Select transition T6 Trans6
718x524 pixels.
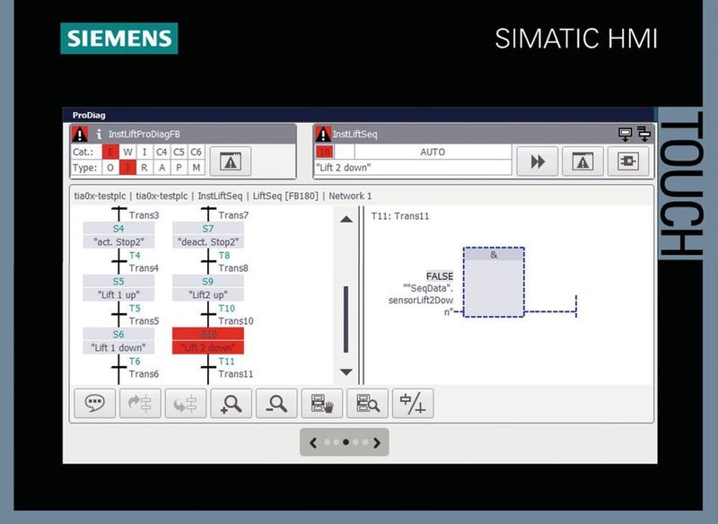pos(136,368)
